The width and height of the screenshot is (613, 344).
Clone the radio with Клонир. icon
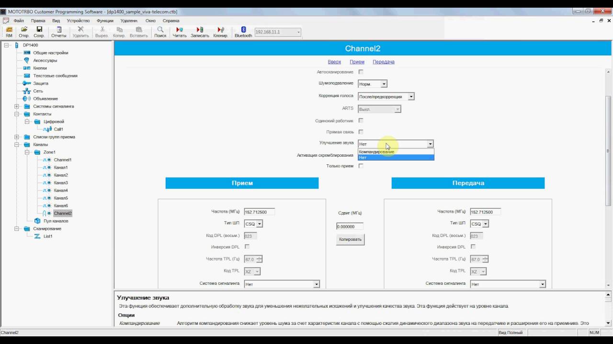click(221, 32)
